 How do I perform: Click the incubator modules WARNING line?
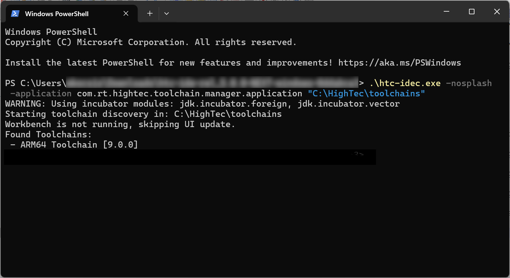(201, 104)
